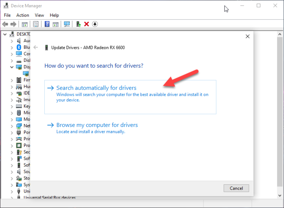The image size is (284, 208).
Task: Maximize the Device Manager window
Action: (x=258, y=6)
